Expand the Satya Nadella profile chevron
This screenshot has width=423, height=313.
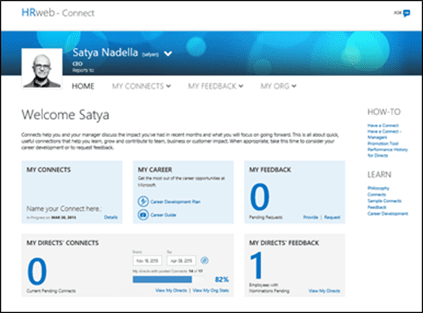coord(168,53)
